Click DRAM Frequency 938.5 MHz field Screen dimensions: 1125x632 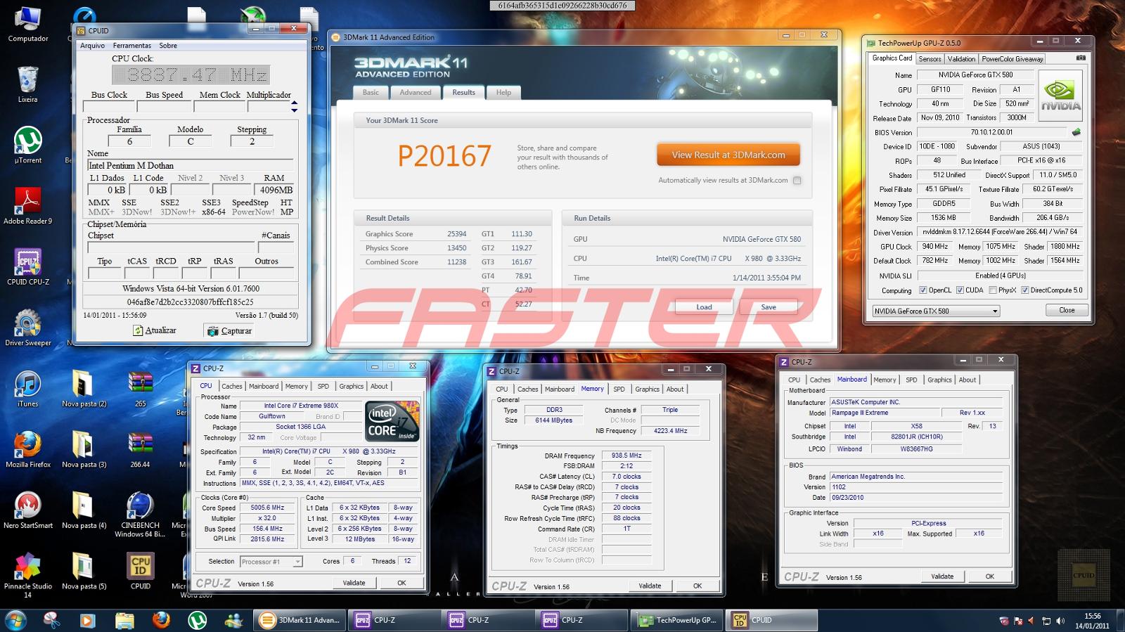click(x=626, y=456)
